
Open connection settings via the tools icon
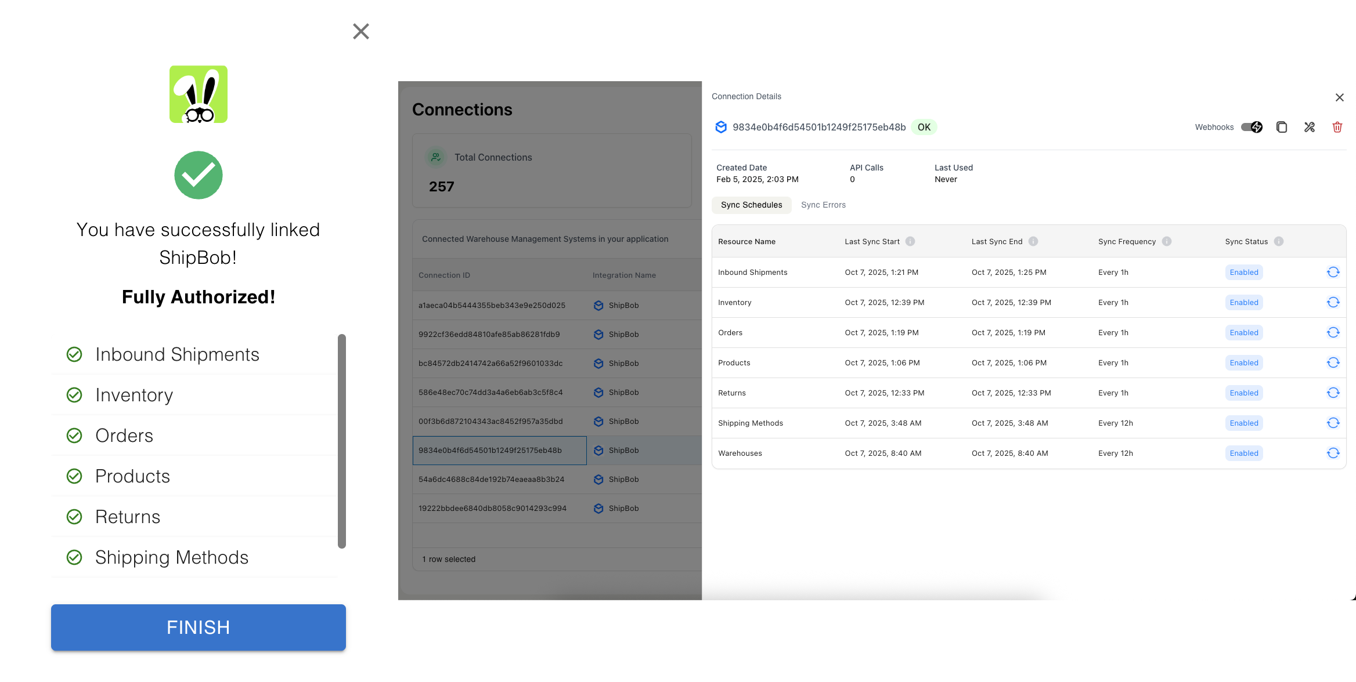1310,127
